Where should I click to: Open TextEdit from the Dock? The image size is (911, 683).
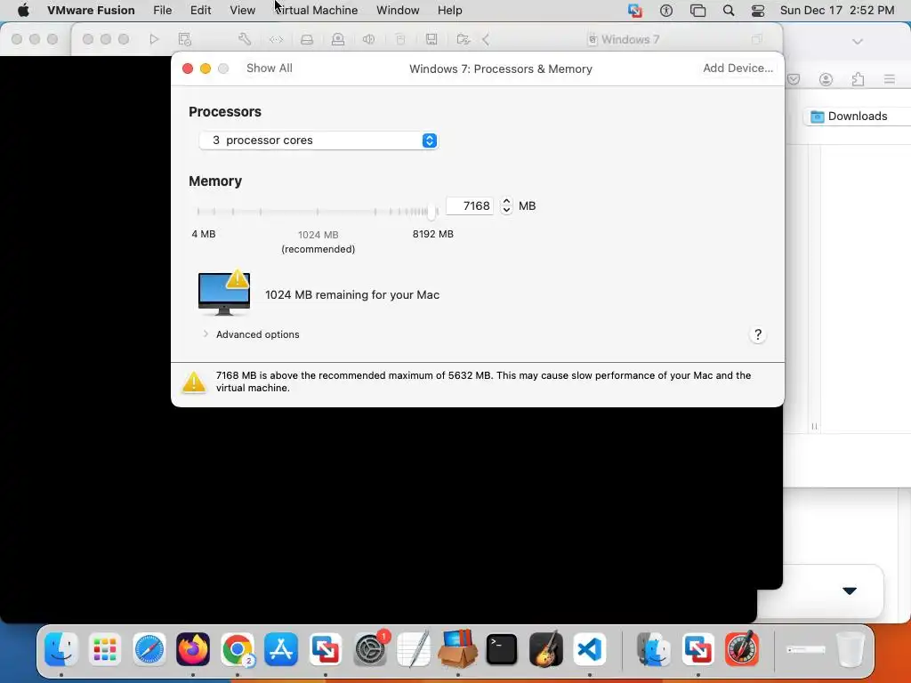pyautogui.click(x=414, y=648)
